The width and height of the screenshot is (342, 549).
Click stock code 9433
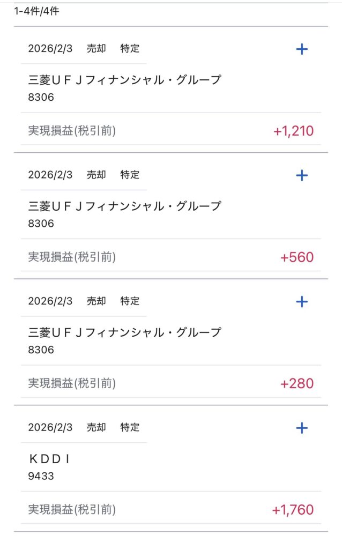41,476
